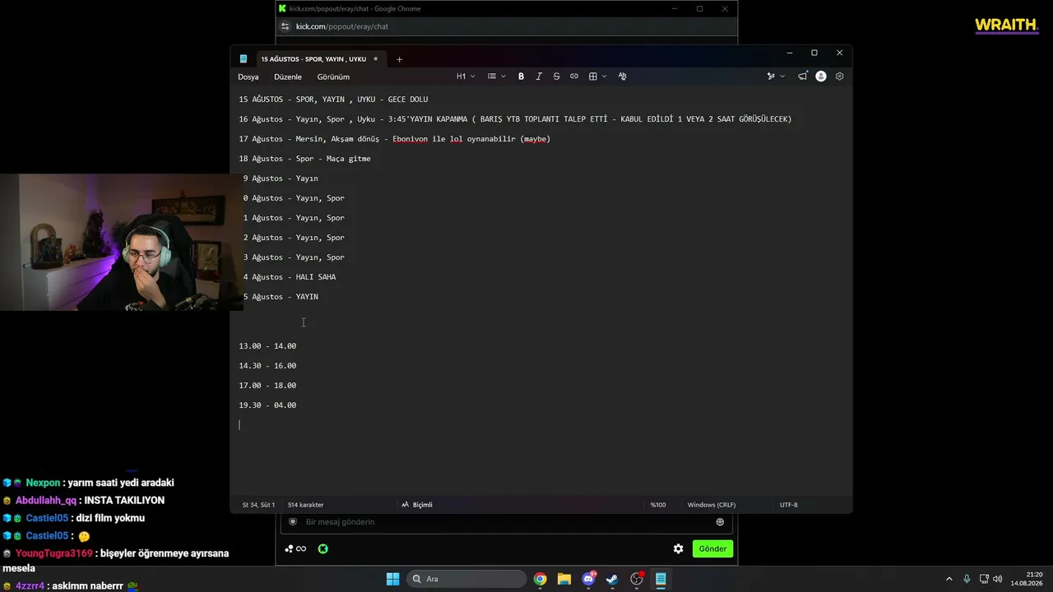The image size is (1053, 592).
Task: Open the Notepad account profile icon
Action: pyautogui.click(x=821, y=76)
